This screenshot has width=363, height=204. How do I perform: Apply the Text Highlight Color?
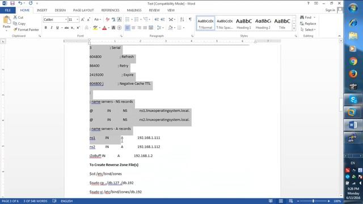(95, 28)
